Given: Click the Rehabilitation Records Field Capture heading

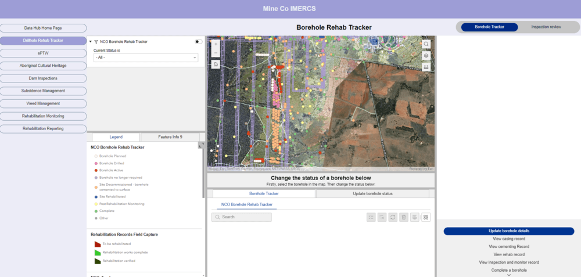Looking at the screenshot, I should coord(124,235).
